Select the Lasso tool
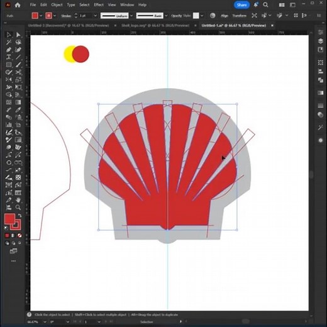Screen dimensions: 327x327 [x=18, y=42]
